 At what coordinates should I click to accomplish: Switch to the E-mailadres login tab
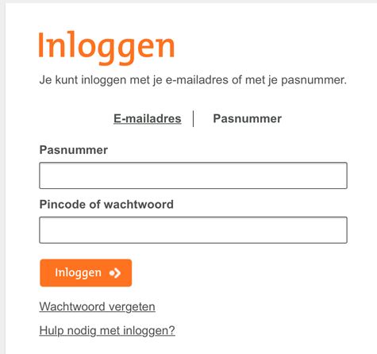(x=148, y=118)
